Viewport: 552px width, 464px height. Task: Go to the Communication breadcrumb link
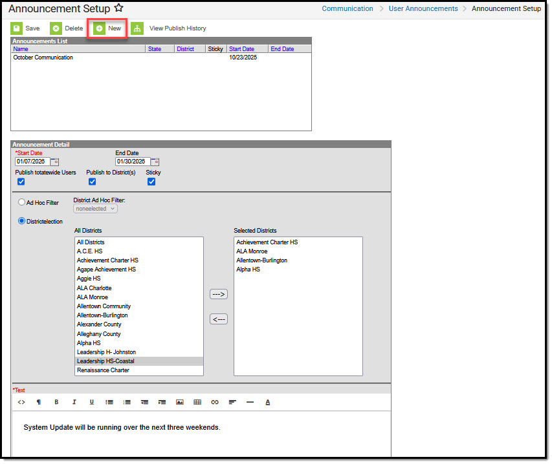pos(348,8)
